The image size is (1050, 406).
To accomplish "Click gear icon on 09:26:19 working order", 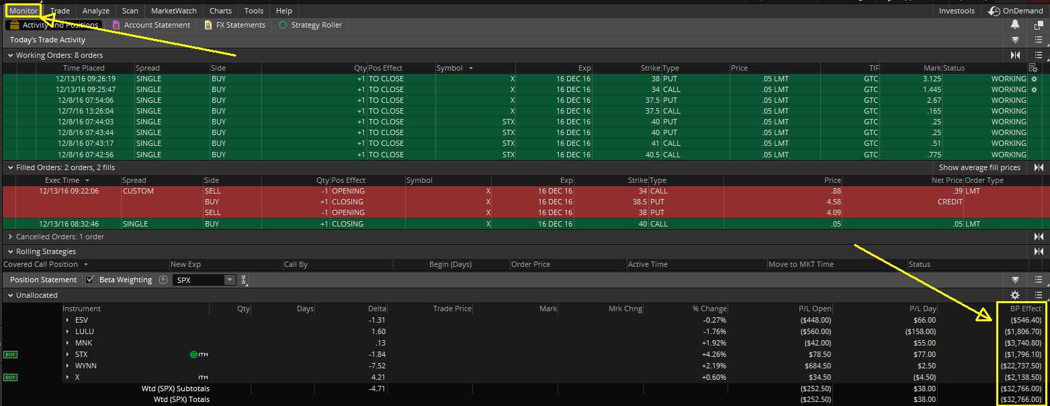I will tap(1034, 79).
